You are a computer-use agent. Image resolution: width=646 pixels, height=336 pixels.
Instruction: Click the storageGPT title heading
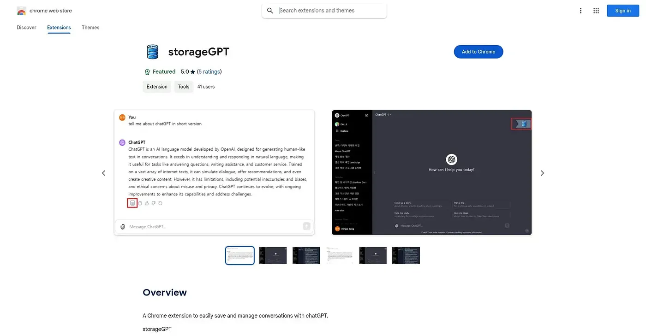[x=198, y=52]
